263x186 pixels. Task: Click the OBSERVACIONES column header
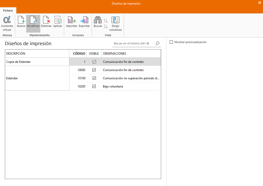[131, 54]
